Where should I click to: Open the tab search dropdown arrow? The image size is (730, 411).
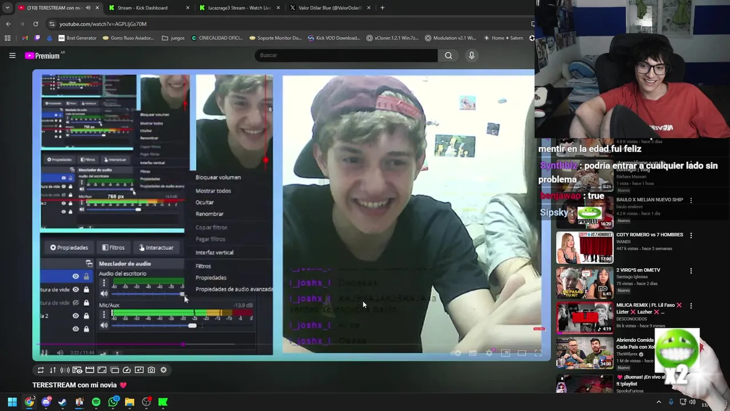click(7, 8)
